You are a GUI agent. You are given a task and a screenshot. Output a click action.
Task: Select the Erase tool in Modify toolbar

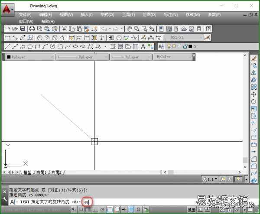[x=253, y=58]
